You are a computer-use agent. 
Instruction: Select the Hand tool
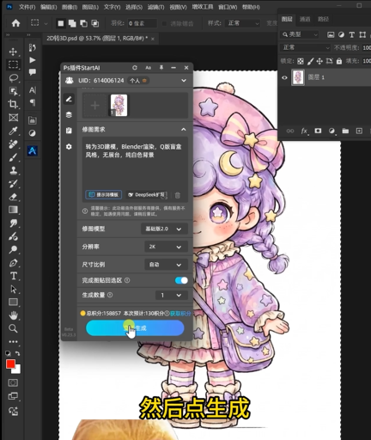click(x=13, y=315)
